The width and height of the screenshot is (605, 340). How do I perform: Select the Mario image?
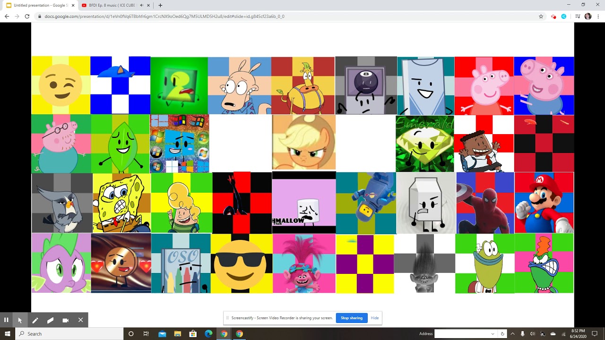[544, 203]
